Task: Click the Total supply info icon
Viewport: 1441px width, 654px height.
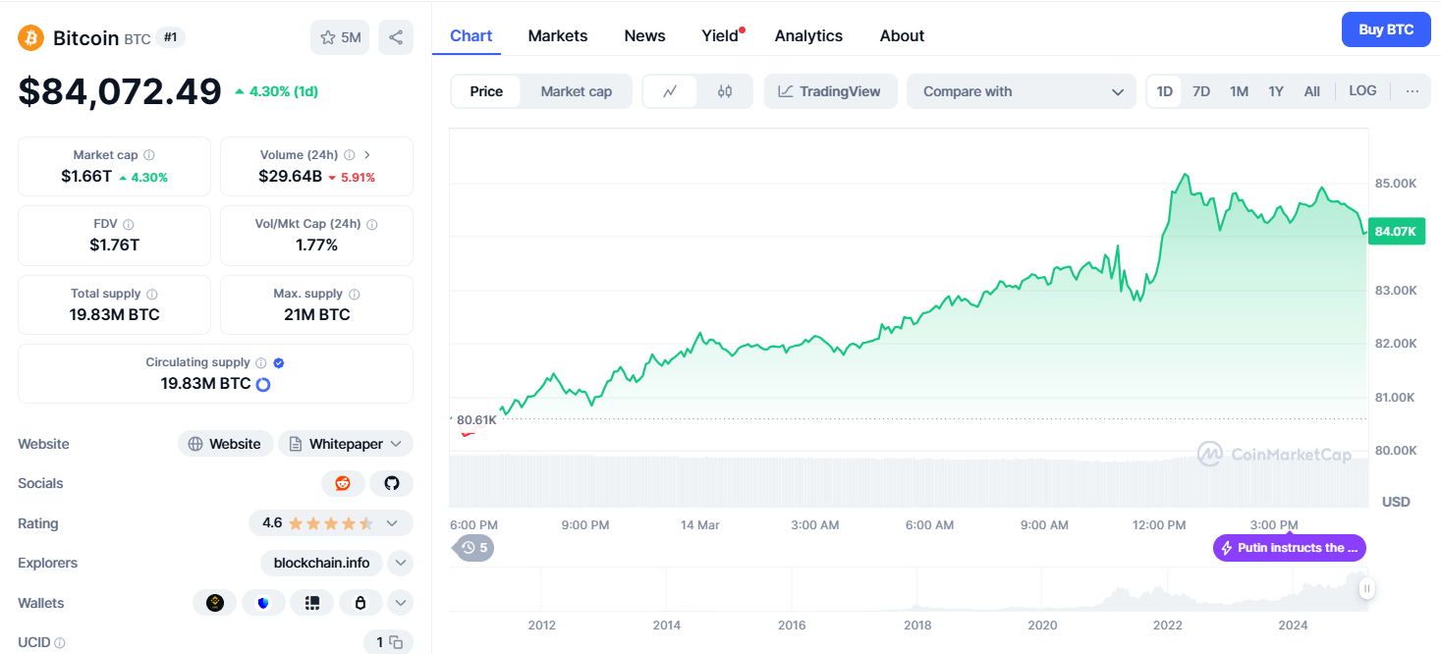Action: tap(152, 294)
